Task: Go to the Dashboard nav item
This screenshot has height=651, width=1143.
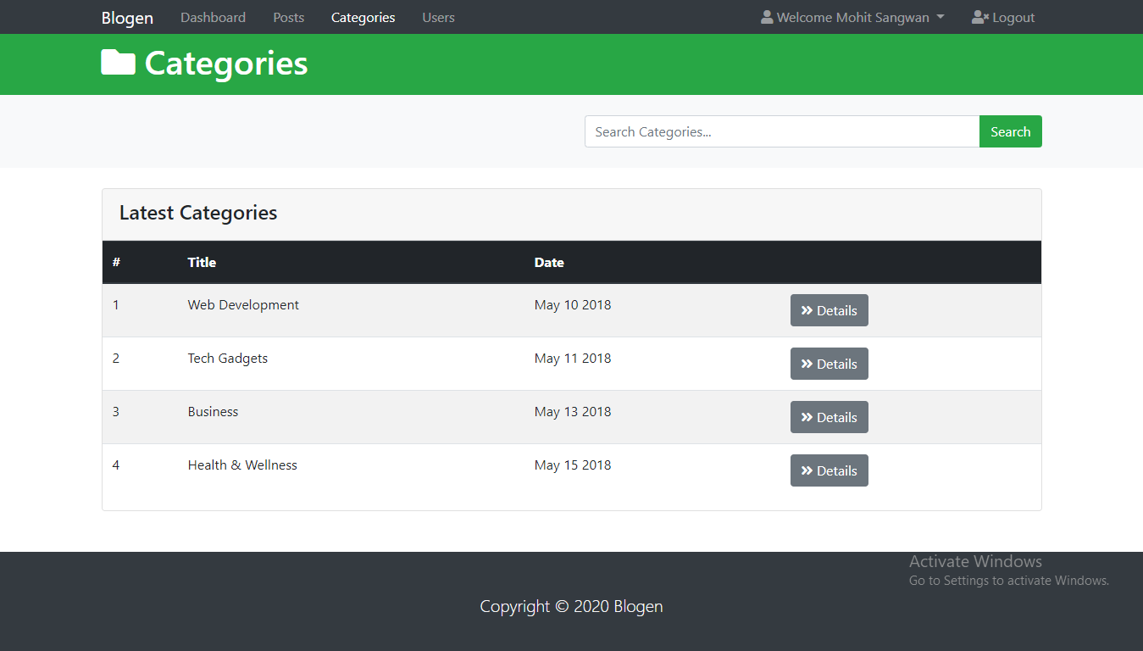Action: point(213,17)
